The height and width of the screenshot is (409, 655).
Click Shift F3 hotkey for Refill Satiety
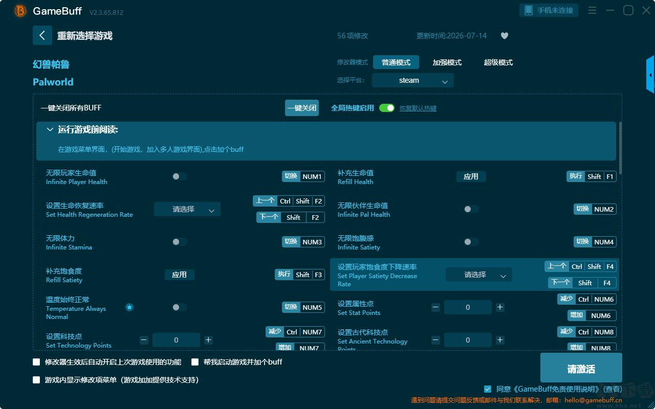pos(300,275)
